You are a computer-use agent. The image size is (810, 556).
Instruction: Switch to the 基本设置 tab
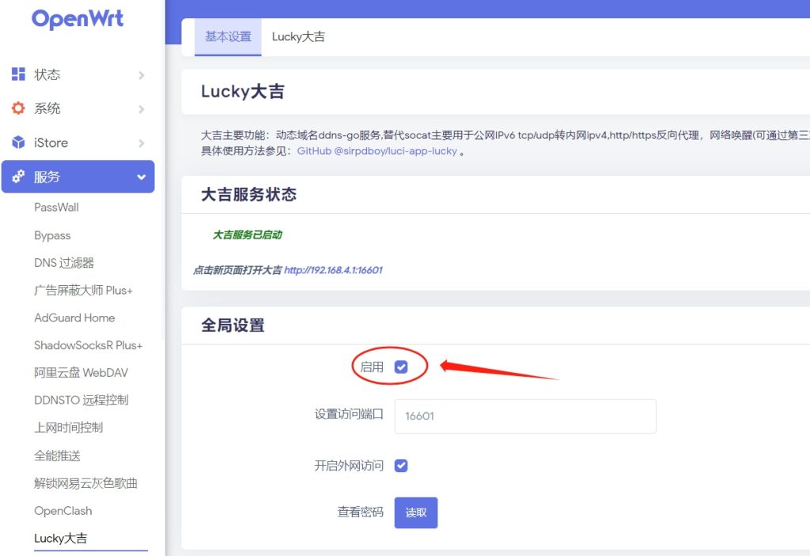228,36
